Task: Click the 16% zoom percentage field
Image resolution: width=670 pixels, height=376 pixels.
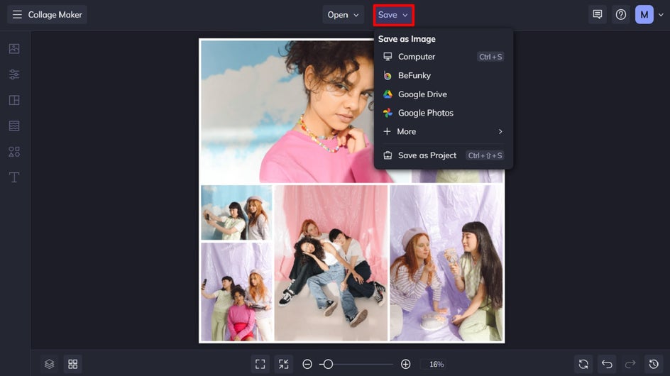Action: point(436,364)
